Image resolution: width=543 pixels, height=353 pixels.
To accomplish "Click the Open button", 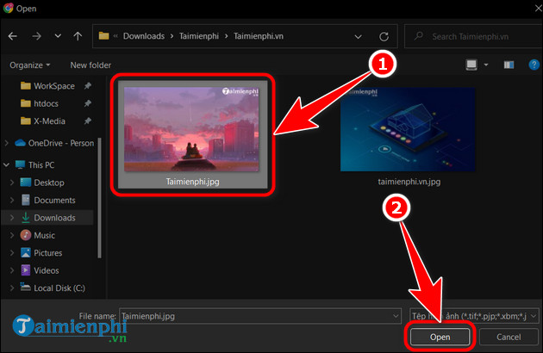I will click(440, 337).
